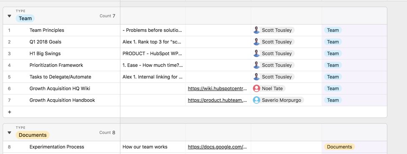Click the yellow Documents tag in row 8
This screenshot has height=154, width=407.
click(x=339, y=147)
